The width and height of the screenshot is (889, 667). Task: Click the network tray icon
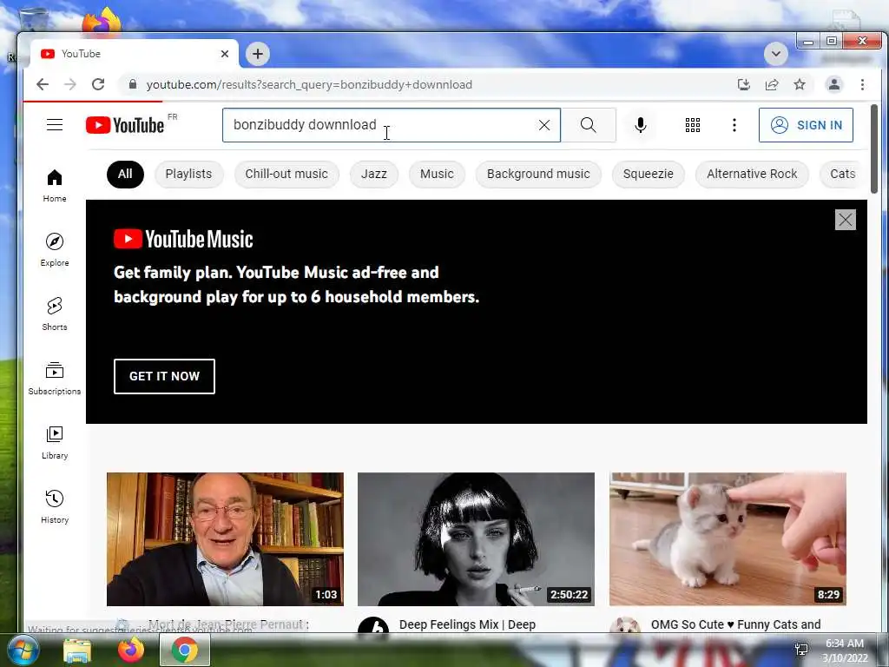tap(801, 650)
